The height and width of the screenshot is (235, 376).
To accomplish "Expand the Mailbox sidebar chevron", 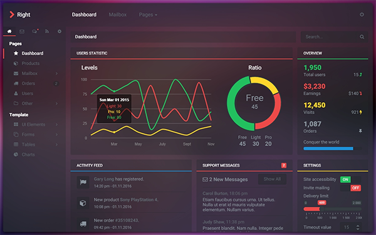I will (56, 73).
